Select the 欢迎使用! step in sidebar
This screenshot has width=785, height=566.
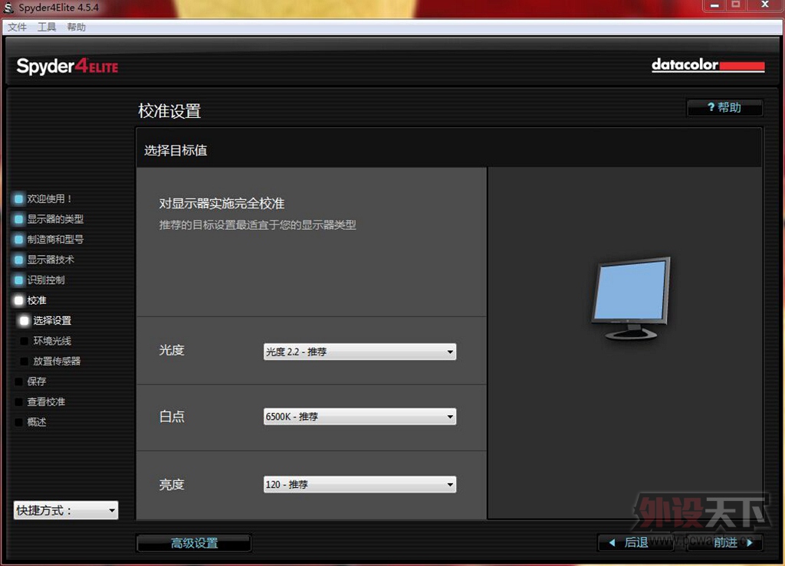(49, 199)
